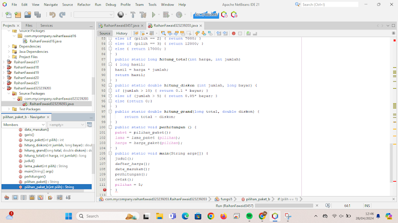
Task: Toggle Sort by Name in Navigator
Action: coord(60,197)
